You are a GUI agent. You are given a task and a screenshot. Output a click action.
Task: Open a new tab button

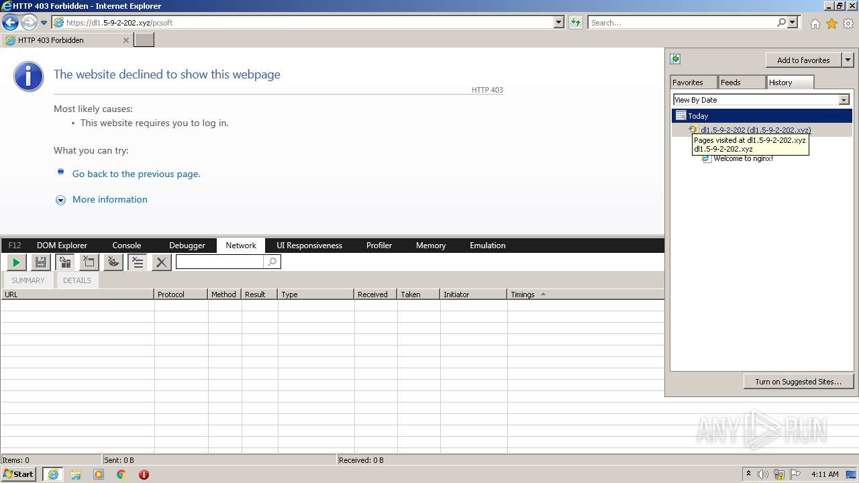(144, 40)
